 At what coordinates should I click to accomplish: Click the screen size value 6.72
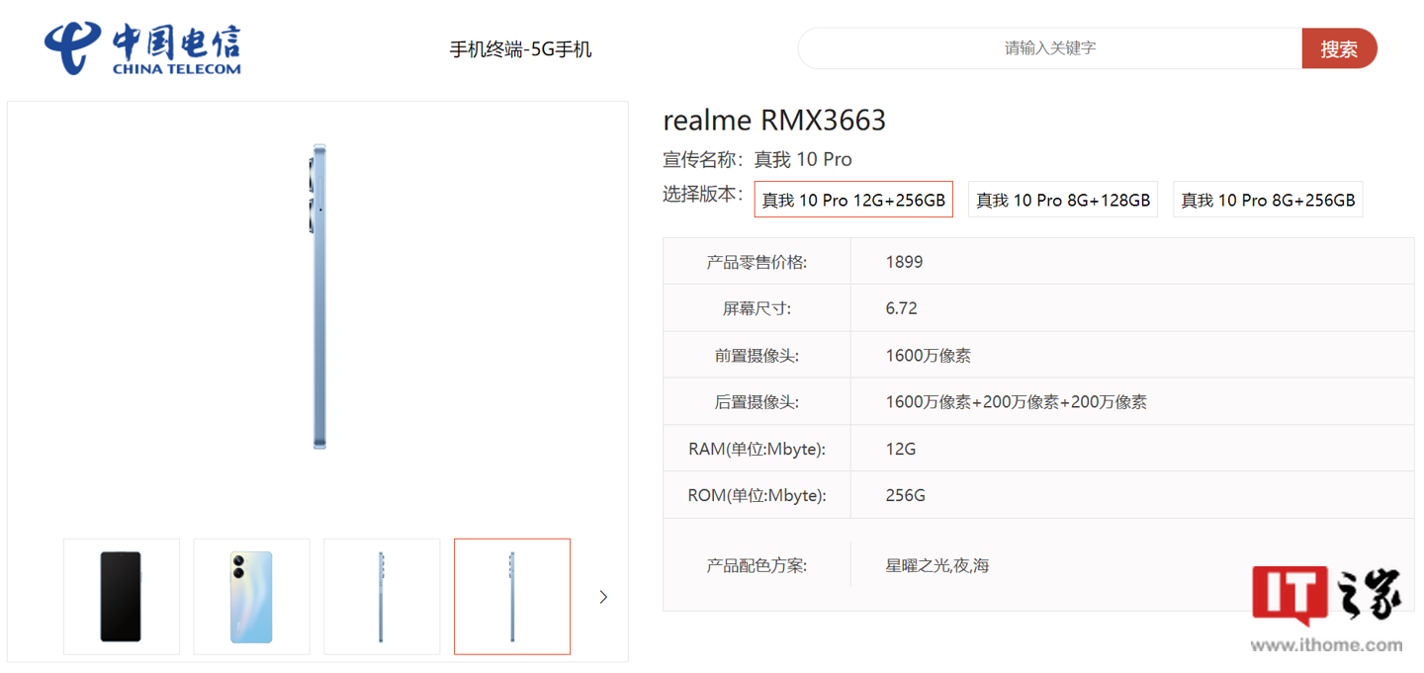[902, 308]
